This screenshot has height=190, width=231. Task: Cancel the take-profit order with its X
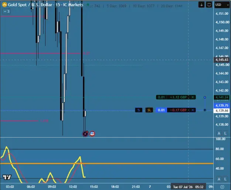193,97
